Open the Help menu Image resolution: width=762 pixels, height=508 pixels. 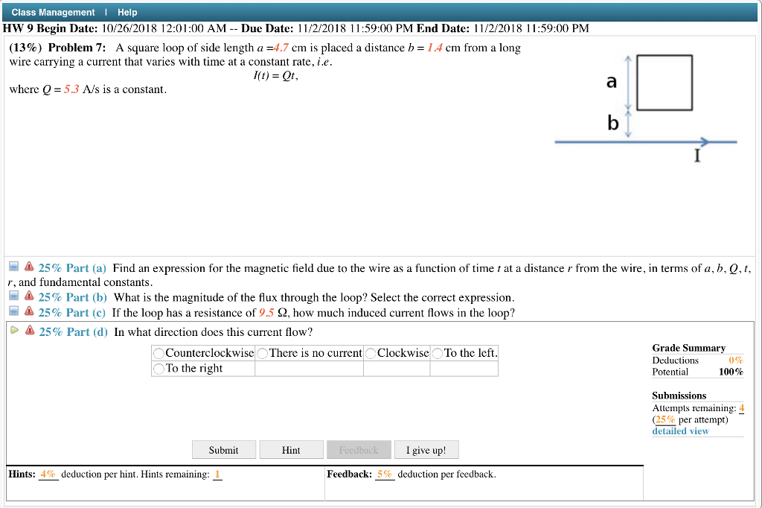[127, 12]
